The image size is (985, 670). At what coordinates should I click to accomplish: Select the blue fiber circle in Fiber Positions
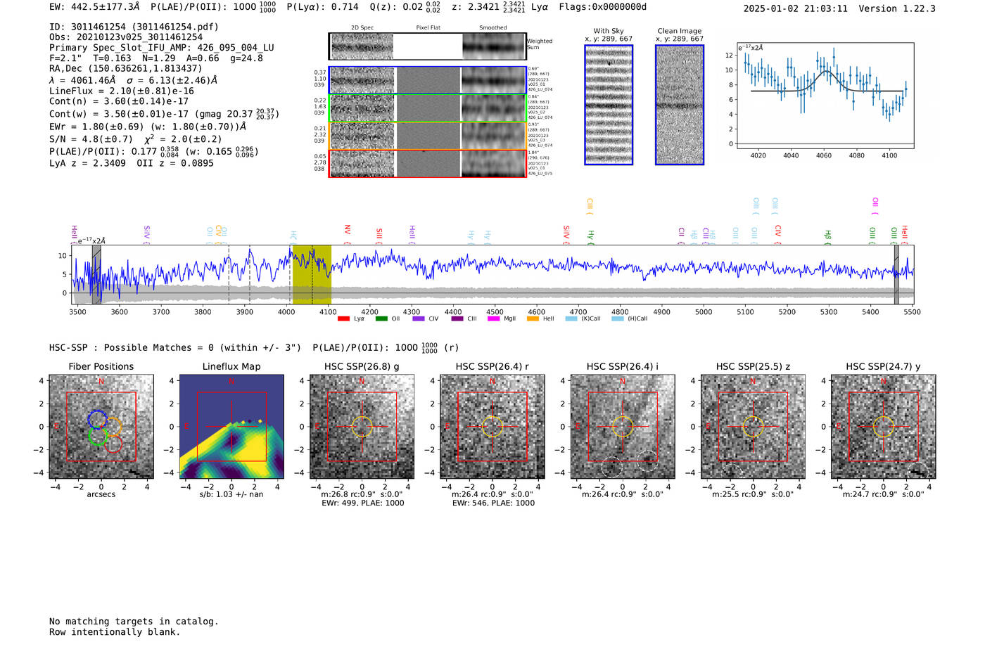coord(97,419)
